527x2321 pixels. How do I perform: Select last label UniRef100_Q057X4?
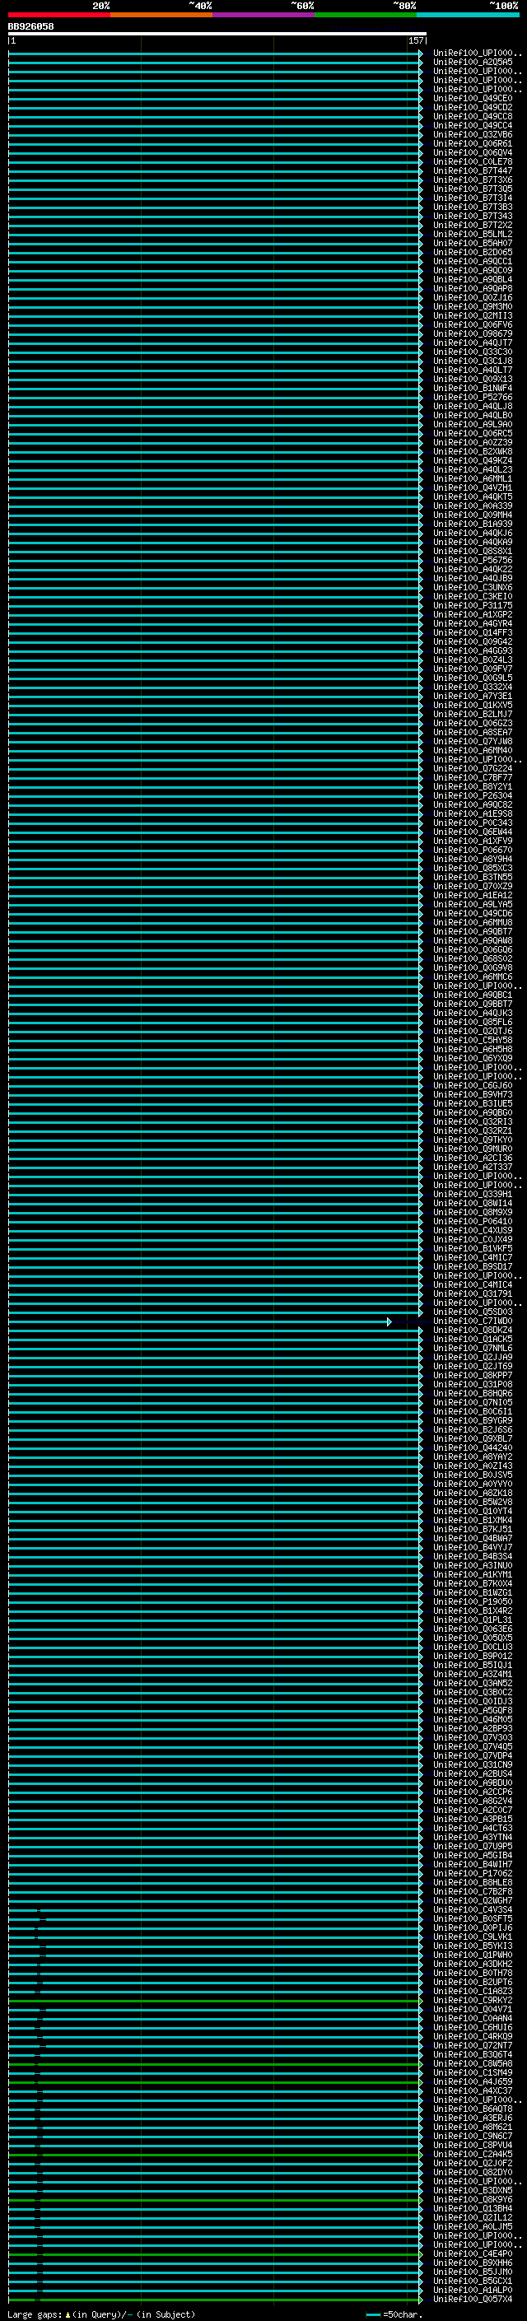(x=472, y=2299)
